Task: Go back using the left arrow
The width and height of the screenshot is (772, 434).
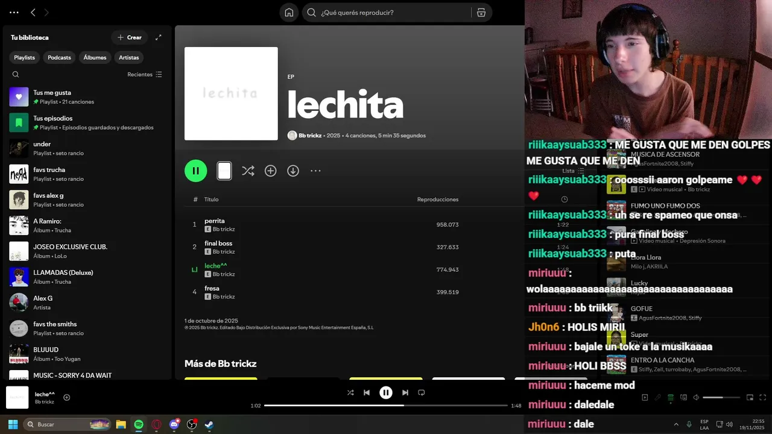Action: [33, 12]
